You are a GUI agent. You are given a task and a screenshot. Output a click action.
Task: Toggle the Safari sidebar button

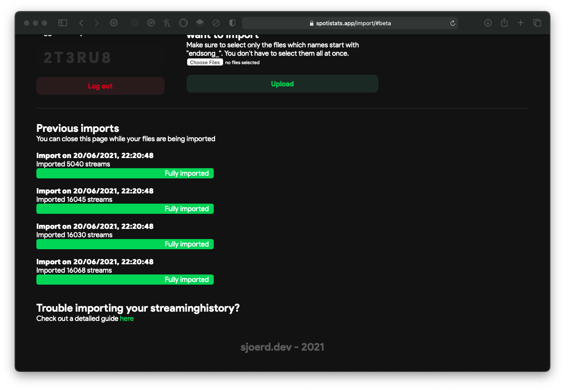click(63, 23)
